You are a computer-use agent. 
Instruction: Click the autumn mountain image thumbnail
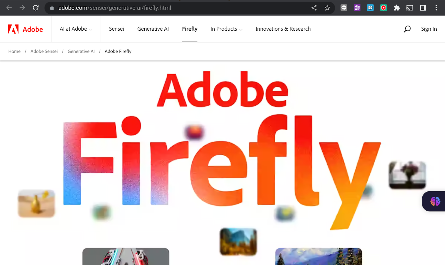pos(238,242)
